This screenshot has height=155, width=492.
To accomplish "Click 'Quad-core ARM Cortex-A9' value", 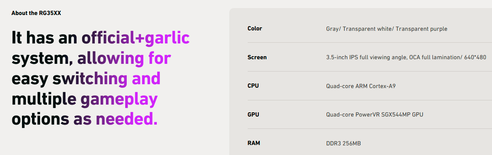I will 361,86.
